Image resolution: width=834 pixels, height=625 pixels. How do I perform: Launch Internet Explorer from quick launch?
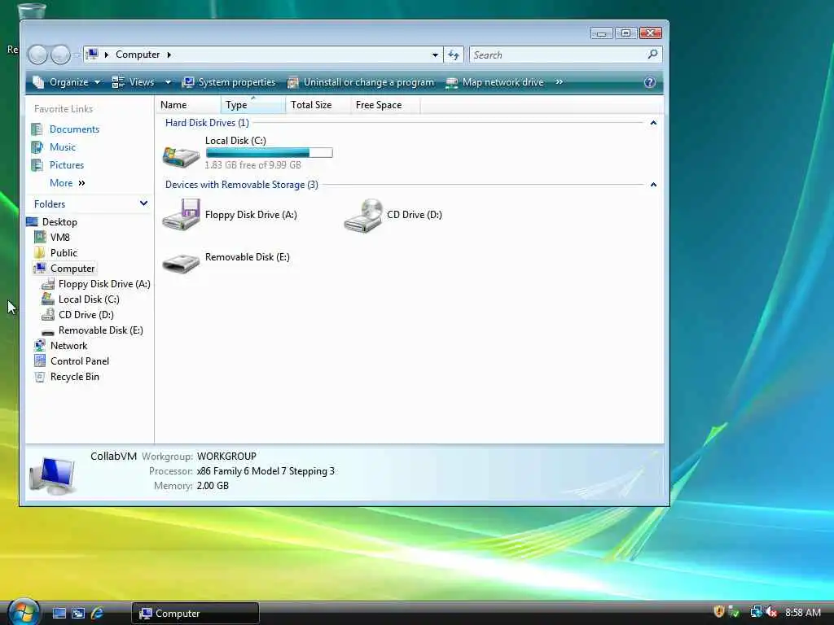tap(98, 614)
